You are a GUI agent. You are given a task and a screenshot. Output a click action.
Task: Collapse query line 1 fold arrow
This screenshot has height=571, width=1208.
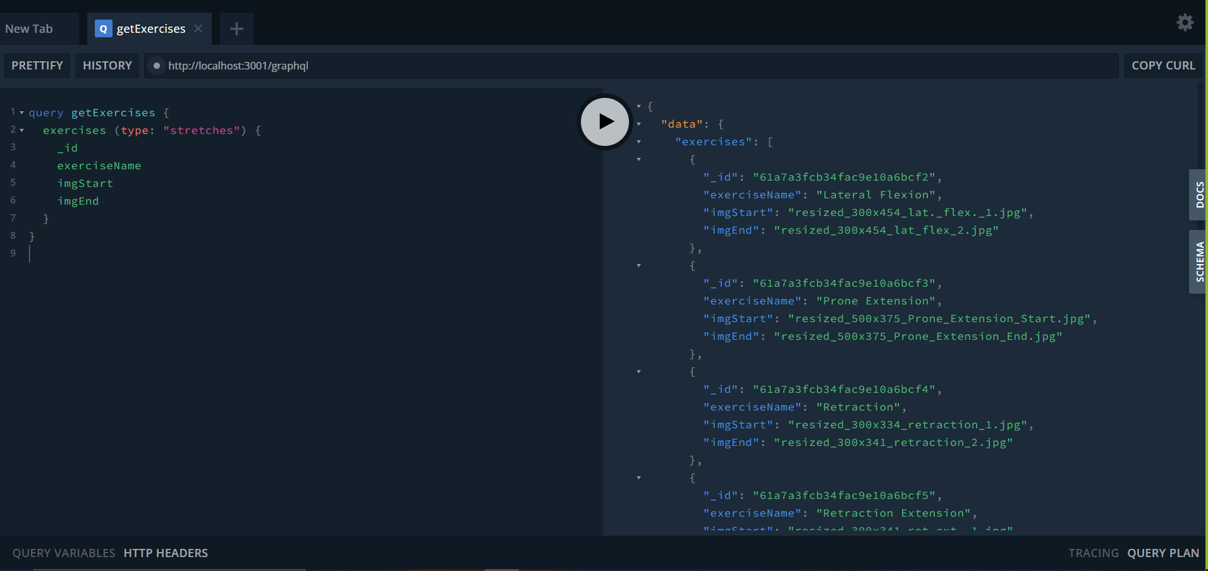click(21, 113)
